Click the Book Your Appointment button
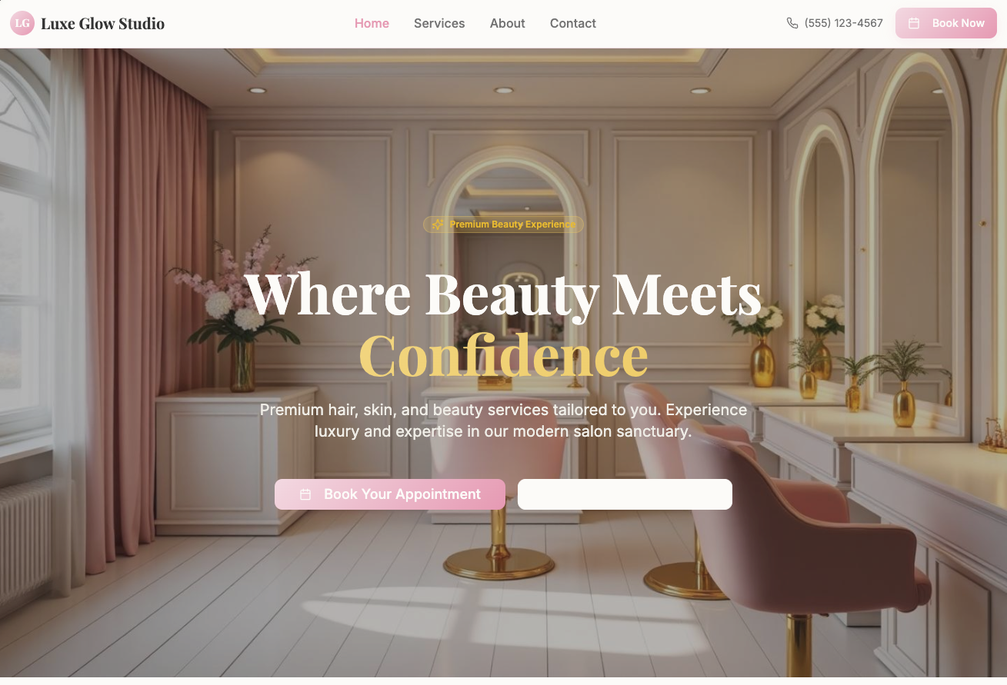 click(390, 494)
